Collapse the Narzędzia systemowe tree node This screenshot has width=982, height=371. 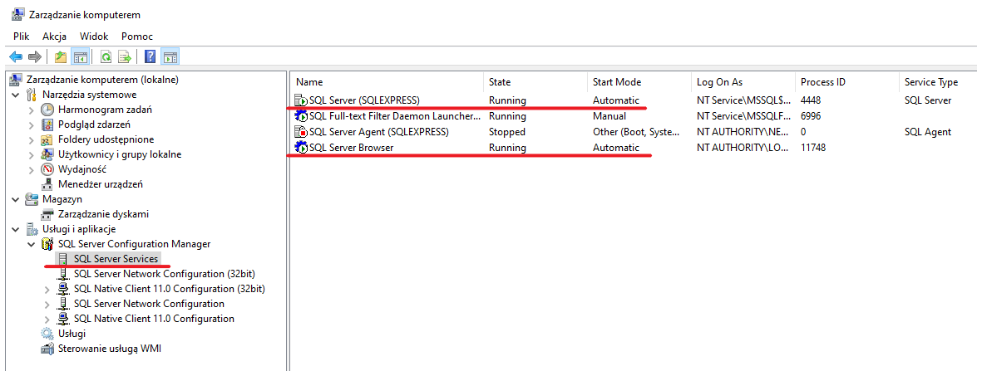16,95
